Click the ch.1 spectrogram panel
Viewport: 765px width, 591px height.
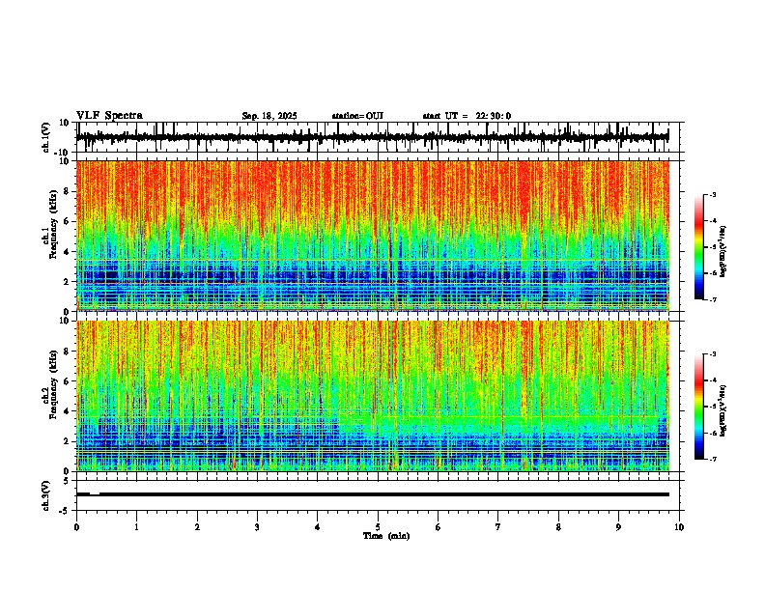pos(373,236)
